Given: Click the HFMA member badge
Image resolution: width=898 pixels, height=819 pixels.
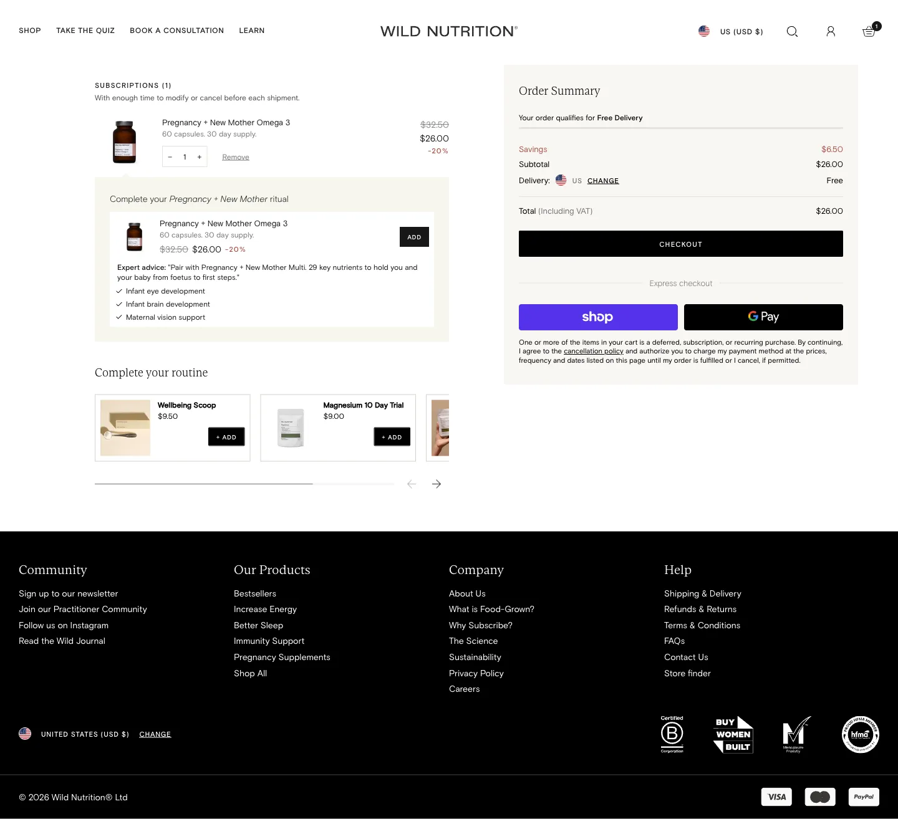Looking at the screenshot, I should coord(861,734).
